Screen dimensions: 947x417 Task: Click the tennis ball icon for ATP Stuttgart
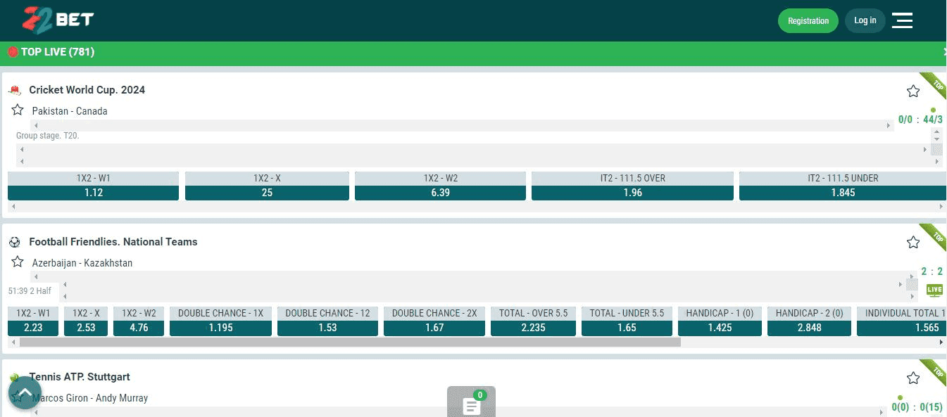point(15,377)
